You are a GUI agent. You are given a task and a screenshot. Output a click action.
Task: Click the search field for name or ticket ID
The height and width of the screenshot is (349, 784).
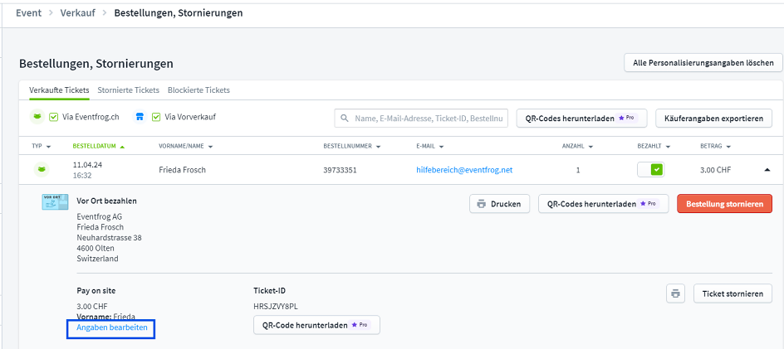coord(428,119)
